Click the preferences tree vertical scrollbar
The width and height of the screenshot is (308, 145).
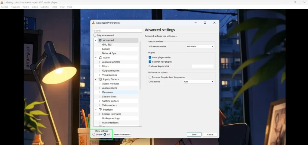(x=140, y=65)
